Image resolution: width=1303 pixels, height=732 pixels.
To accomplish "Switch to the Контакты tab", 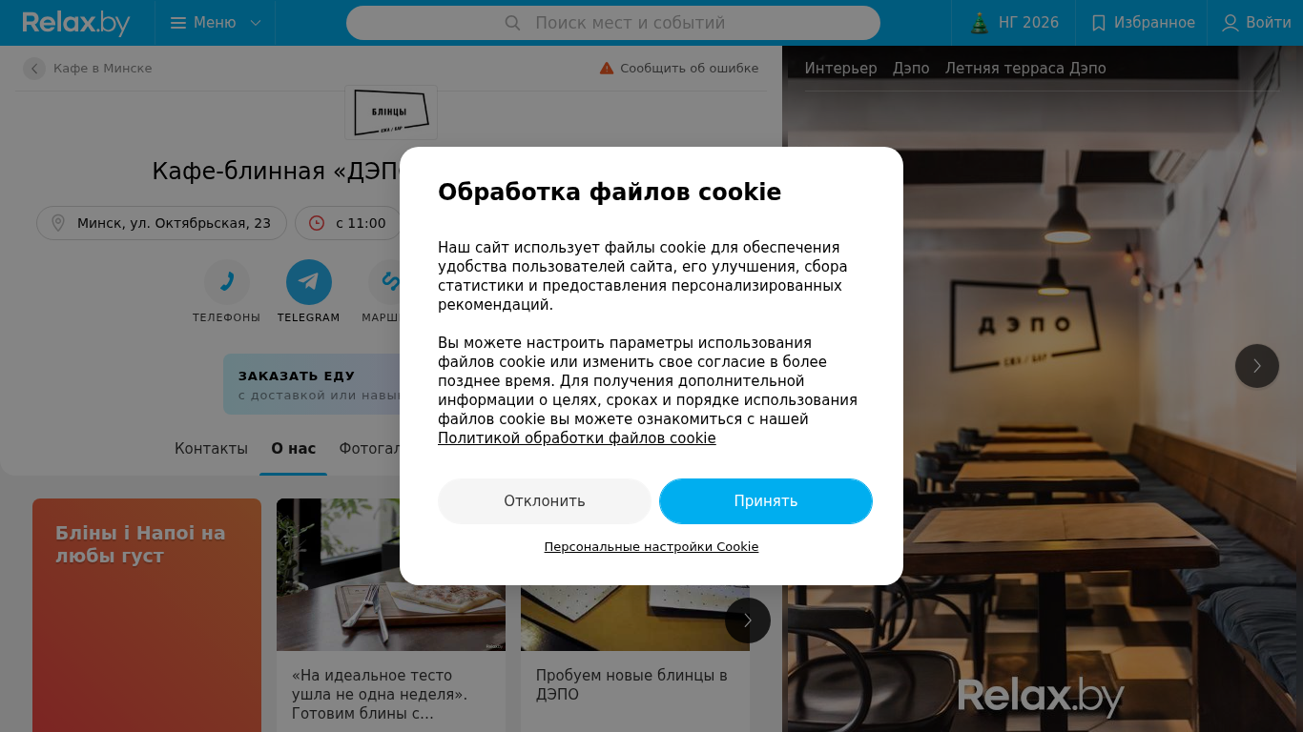I will coord(211,449).
